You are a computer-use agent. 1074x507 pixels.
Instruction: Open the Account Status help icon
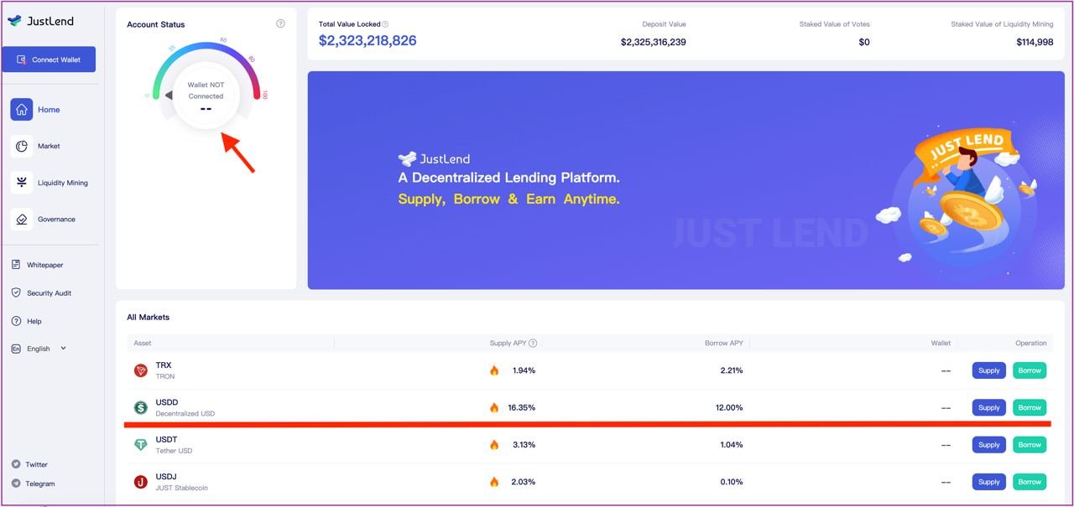(x=280, y=23)
